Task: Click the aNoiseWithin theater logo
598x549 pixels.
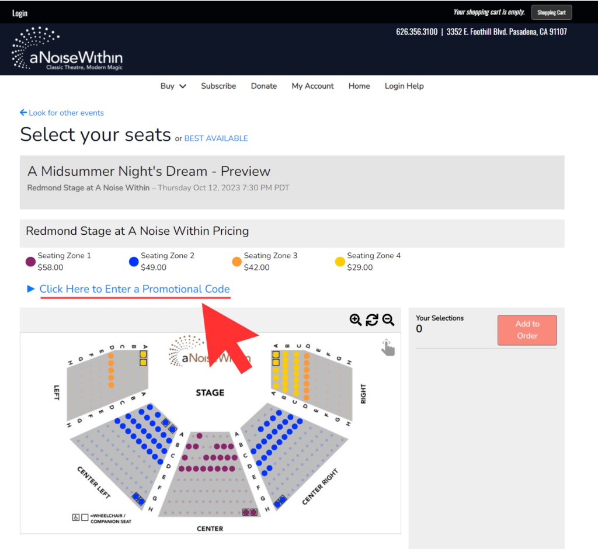Action: [66, 48]
